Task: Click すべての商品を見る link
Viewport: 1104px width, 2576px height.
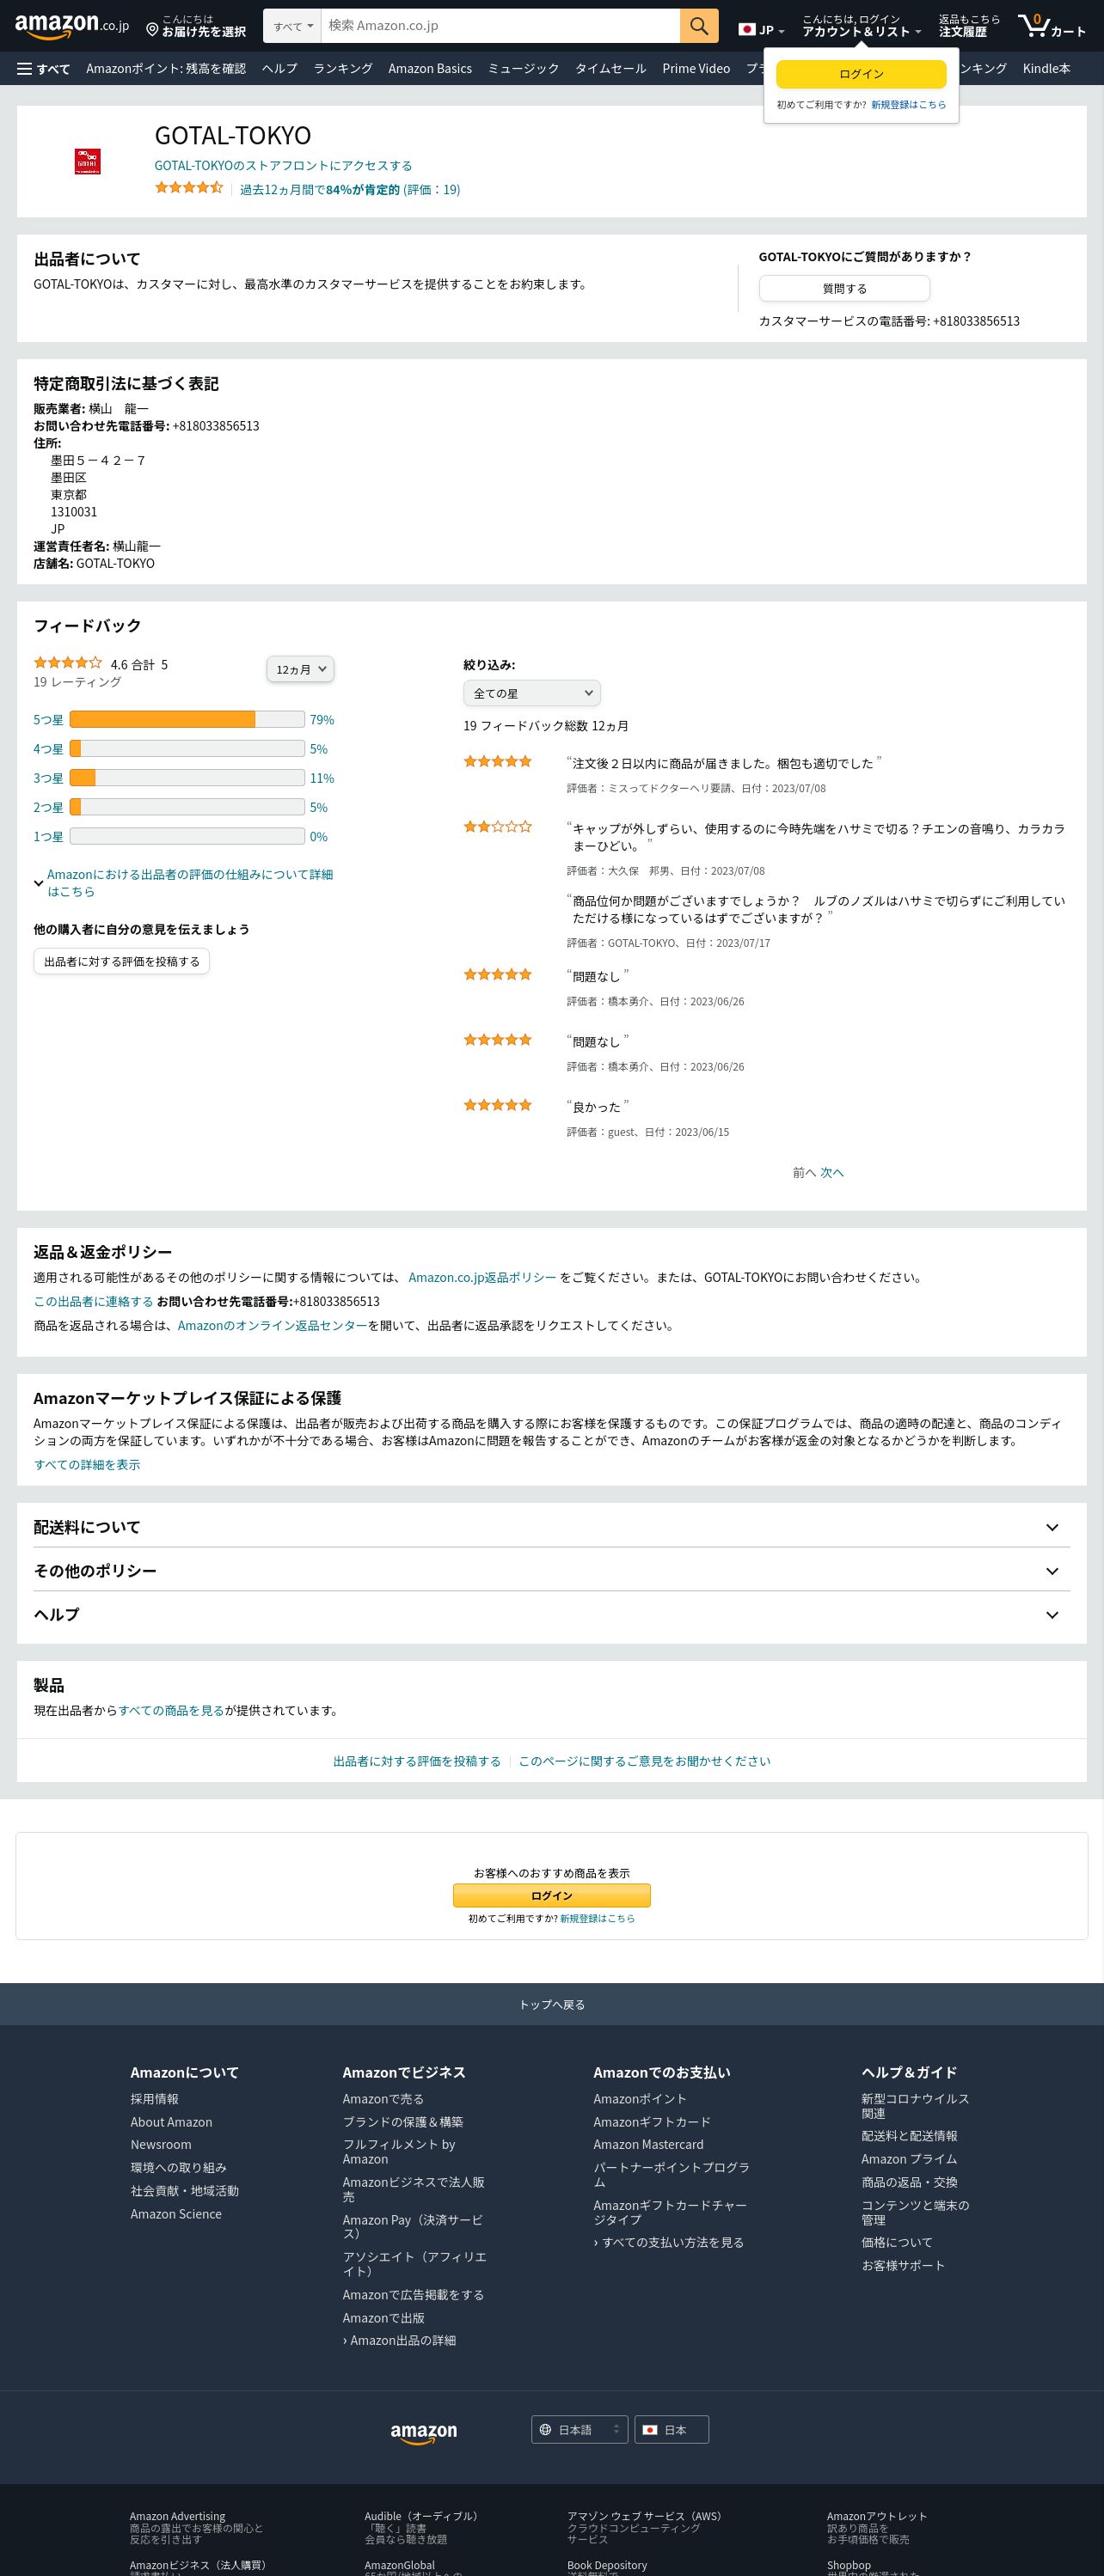Action: pyautogui.click(x=171, y=1710)
